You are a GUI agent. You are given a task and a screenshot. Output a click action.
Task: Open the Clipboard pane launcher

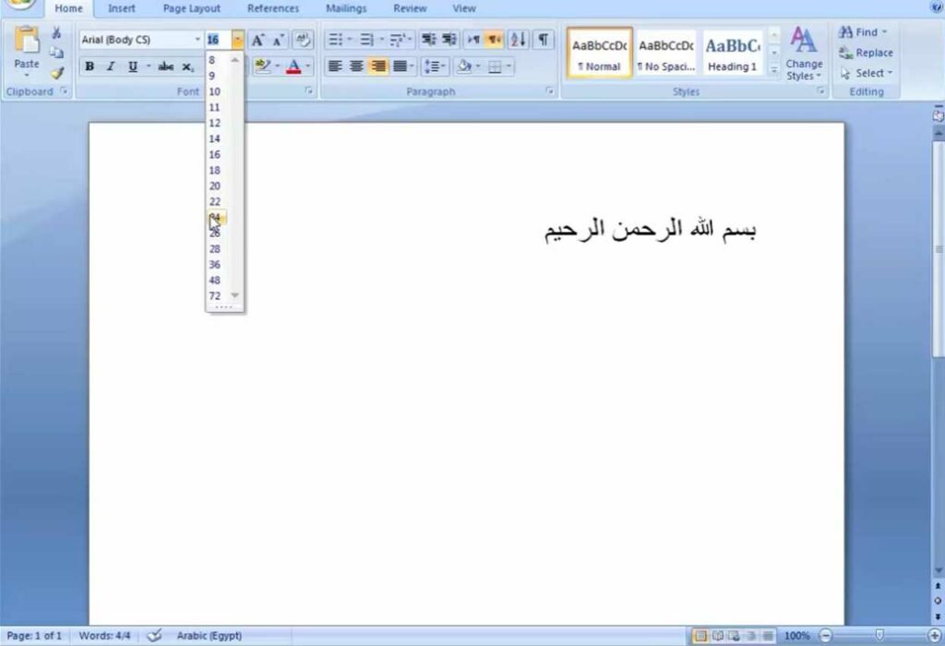coord(64,91)
